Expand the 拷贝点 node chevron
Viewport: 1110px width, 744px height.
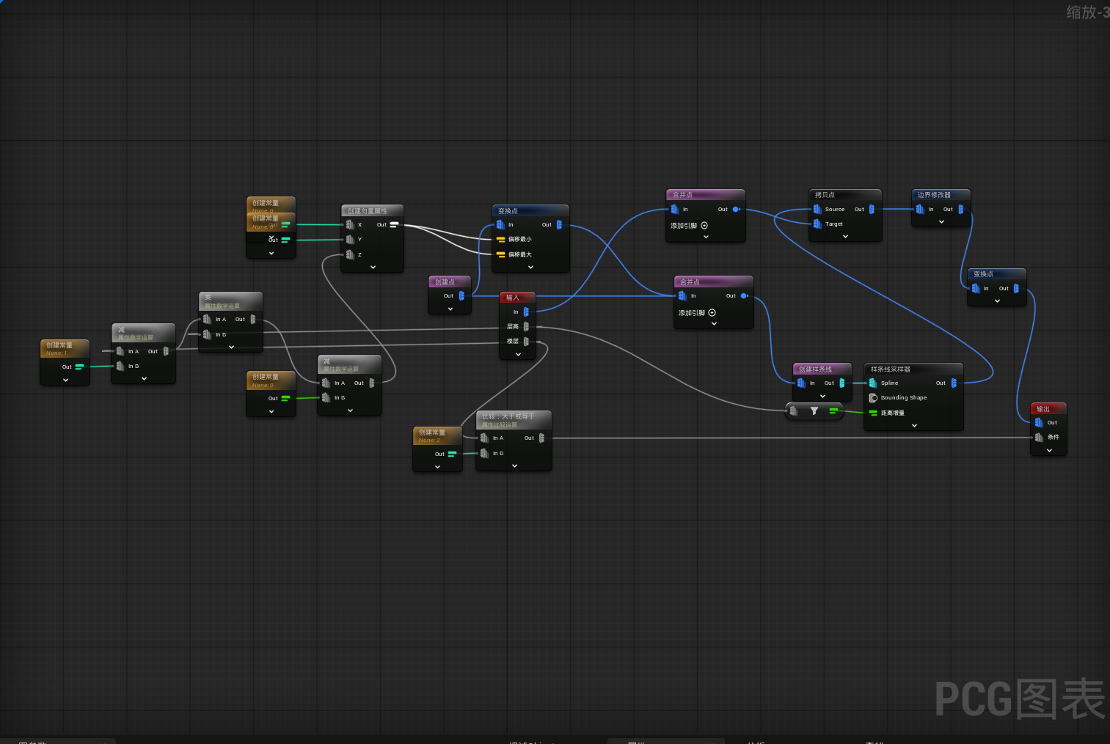(845, 237)
